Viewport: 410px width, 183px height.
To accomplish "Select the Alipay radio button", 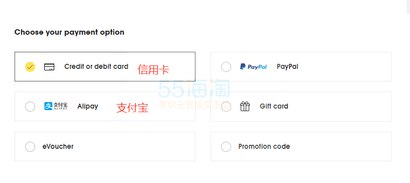I will [30, 107].
